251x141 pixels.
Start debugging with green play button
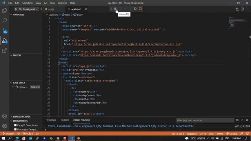[x=16, y=9]
